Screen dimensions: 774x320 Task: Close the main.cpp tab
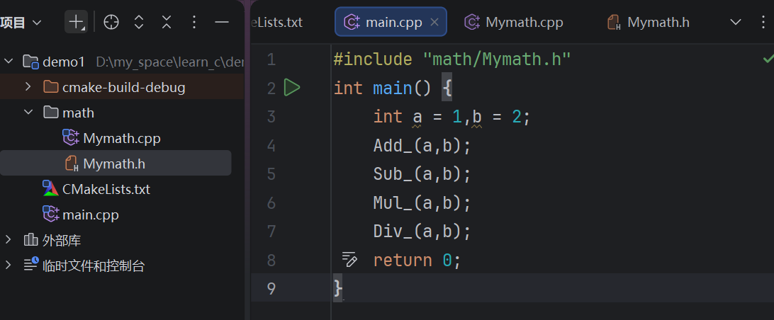pos(434,22)
